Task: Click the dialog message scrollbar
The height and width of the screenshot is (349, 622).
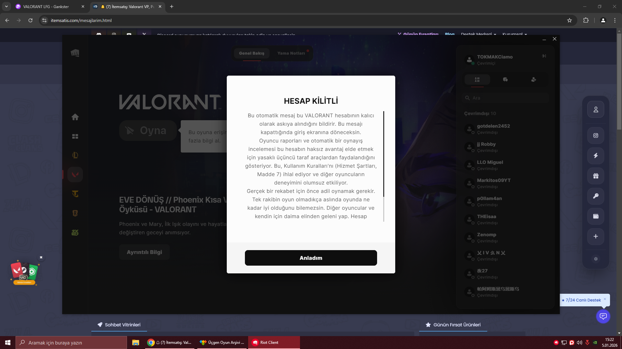Action: (384, 154)
